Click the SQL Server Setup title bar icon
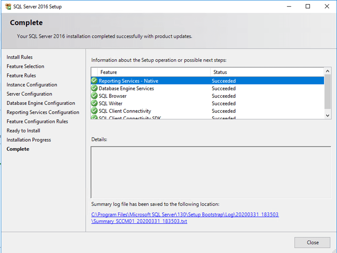 (x=8, y=7)
